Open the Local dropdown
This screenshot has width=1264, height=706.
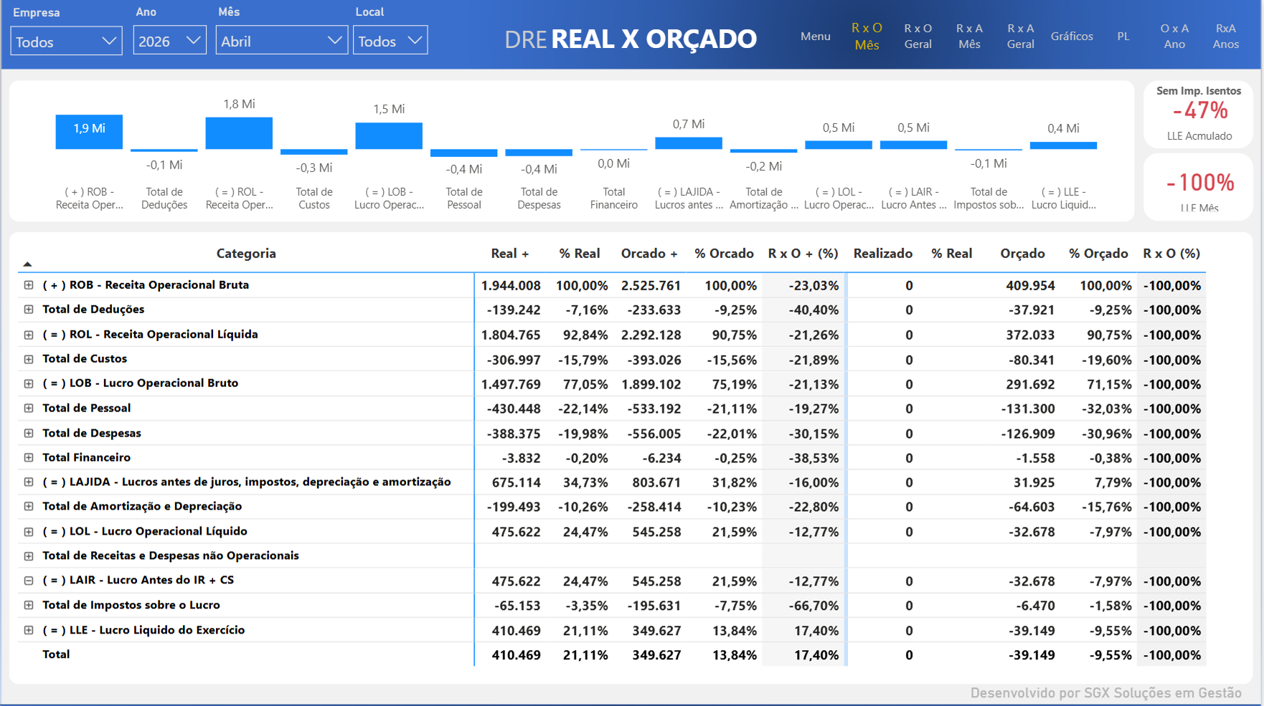(390, 41)
